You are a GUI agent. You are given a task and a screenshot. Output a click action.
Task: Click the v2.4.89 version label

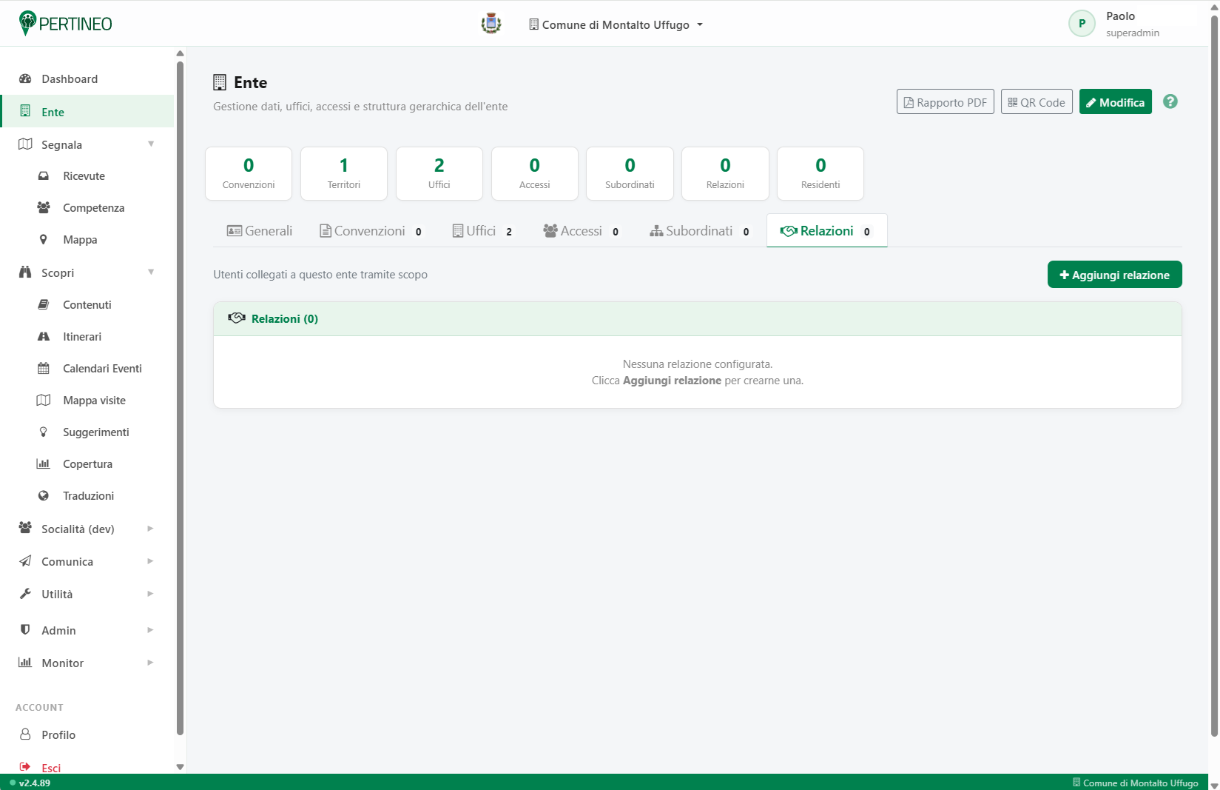click(x=35, y=783)
